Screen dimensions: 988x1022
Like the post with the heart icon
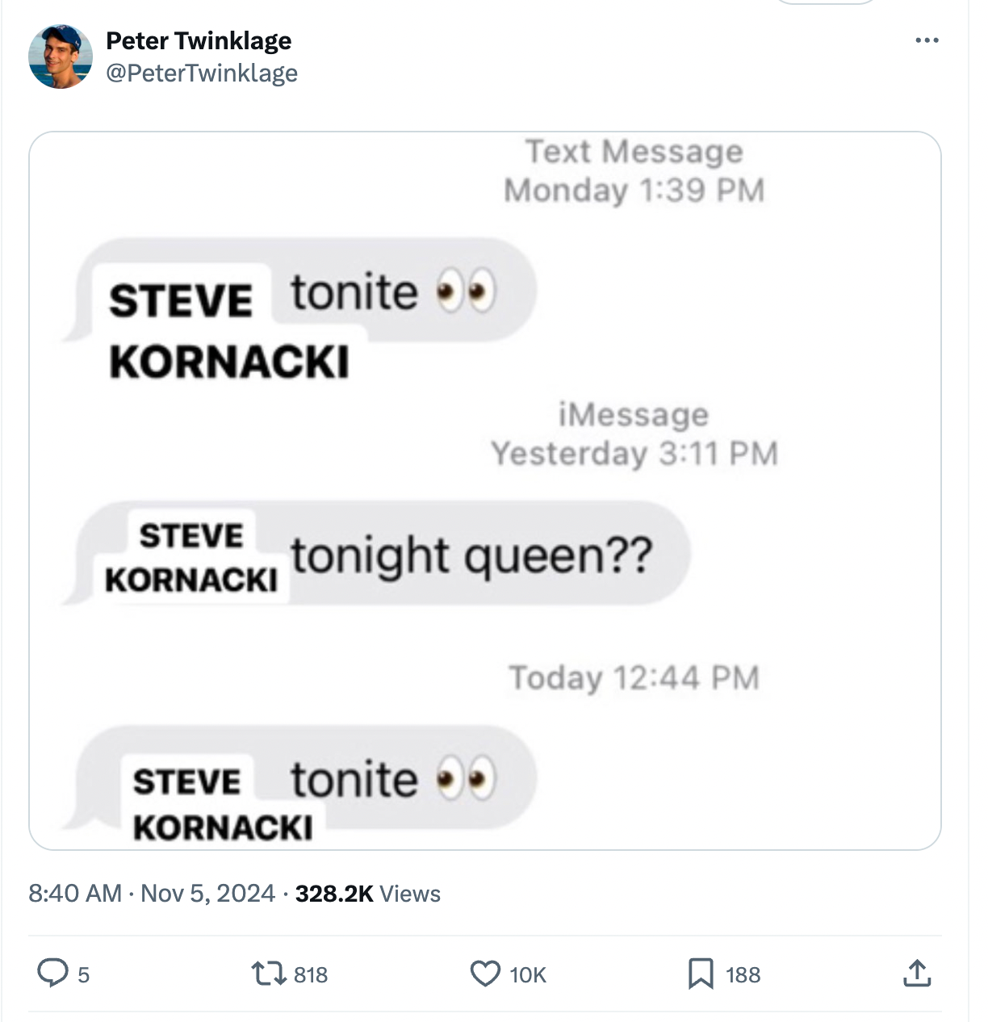tap(485, 974)
